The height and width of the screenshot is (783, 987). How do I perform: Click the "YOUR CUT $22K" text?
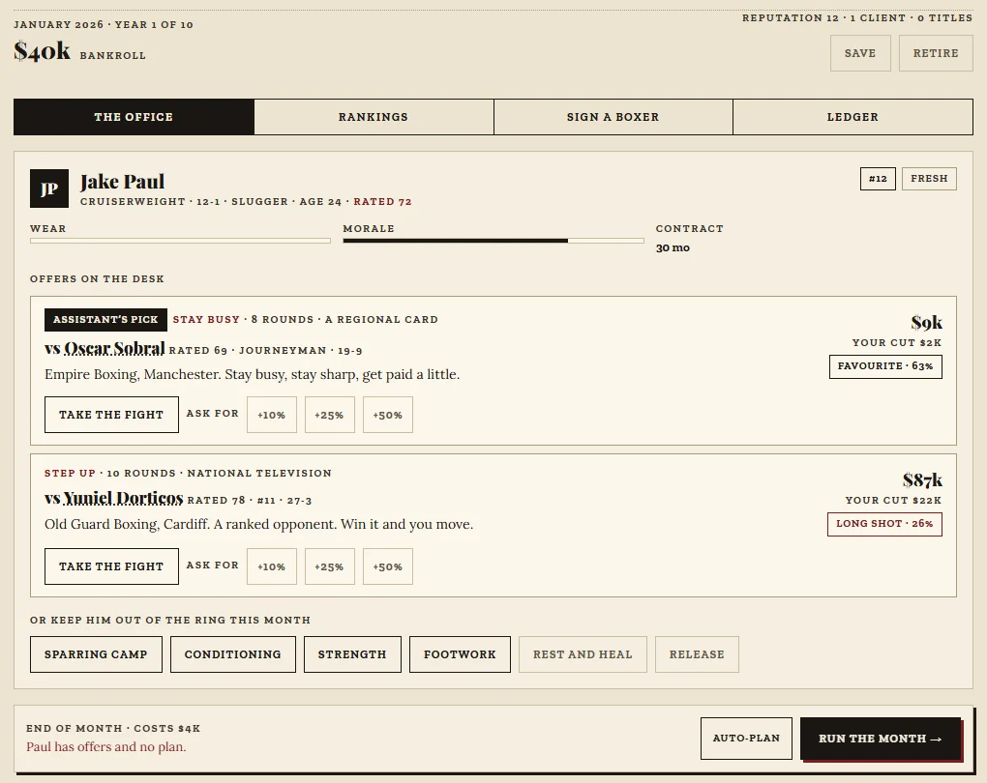(x=893, y=500)
